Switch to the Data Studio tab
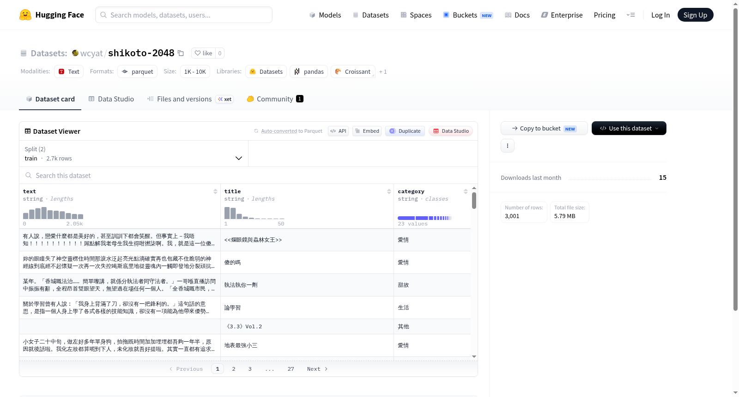This screenshot has height=397, width=739. [x=111, y=99]
